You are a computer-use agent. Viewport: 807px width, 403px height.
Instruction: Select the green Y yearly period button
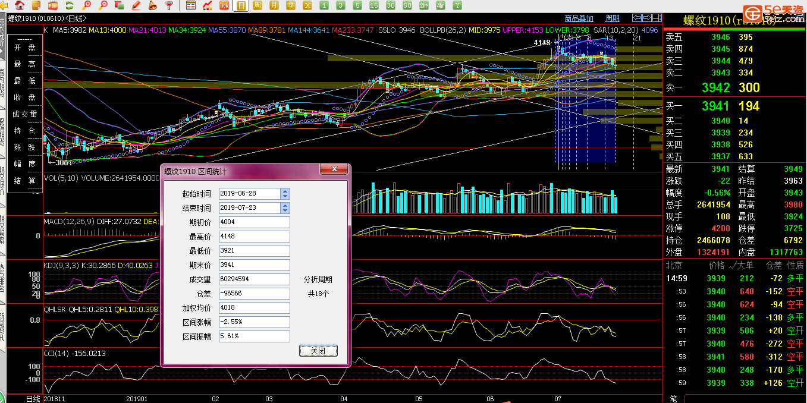click(457, 5)
